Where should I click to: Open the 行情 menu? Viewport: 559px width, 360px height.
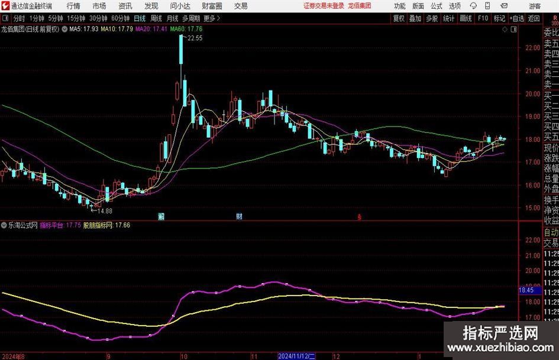tap(73, 6)
